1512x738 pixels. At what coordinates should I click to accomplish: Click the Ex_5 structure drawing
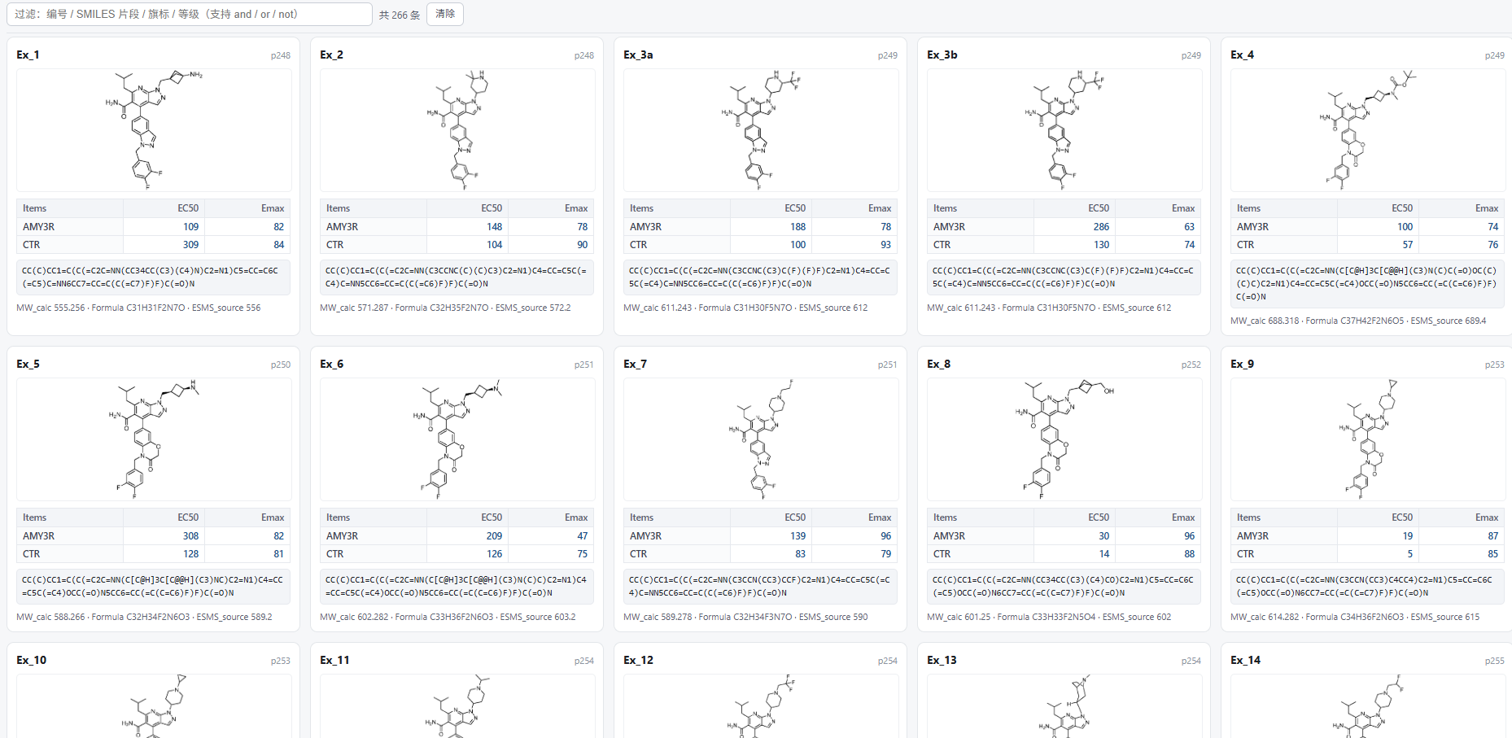[154, 439]
